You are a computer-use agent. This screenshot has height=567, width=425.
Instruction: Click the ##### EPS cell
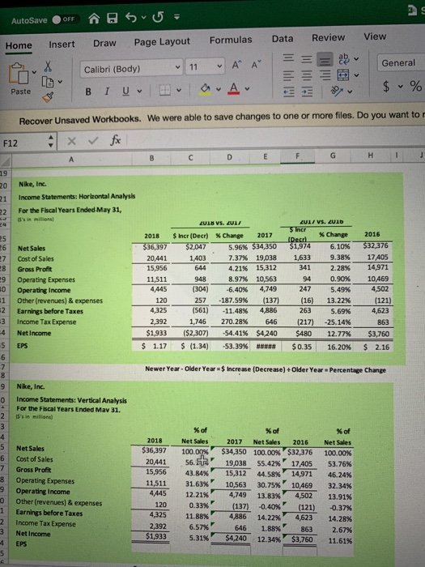pyautogui.click(x=266, y=347)
